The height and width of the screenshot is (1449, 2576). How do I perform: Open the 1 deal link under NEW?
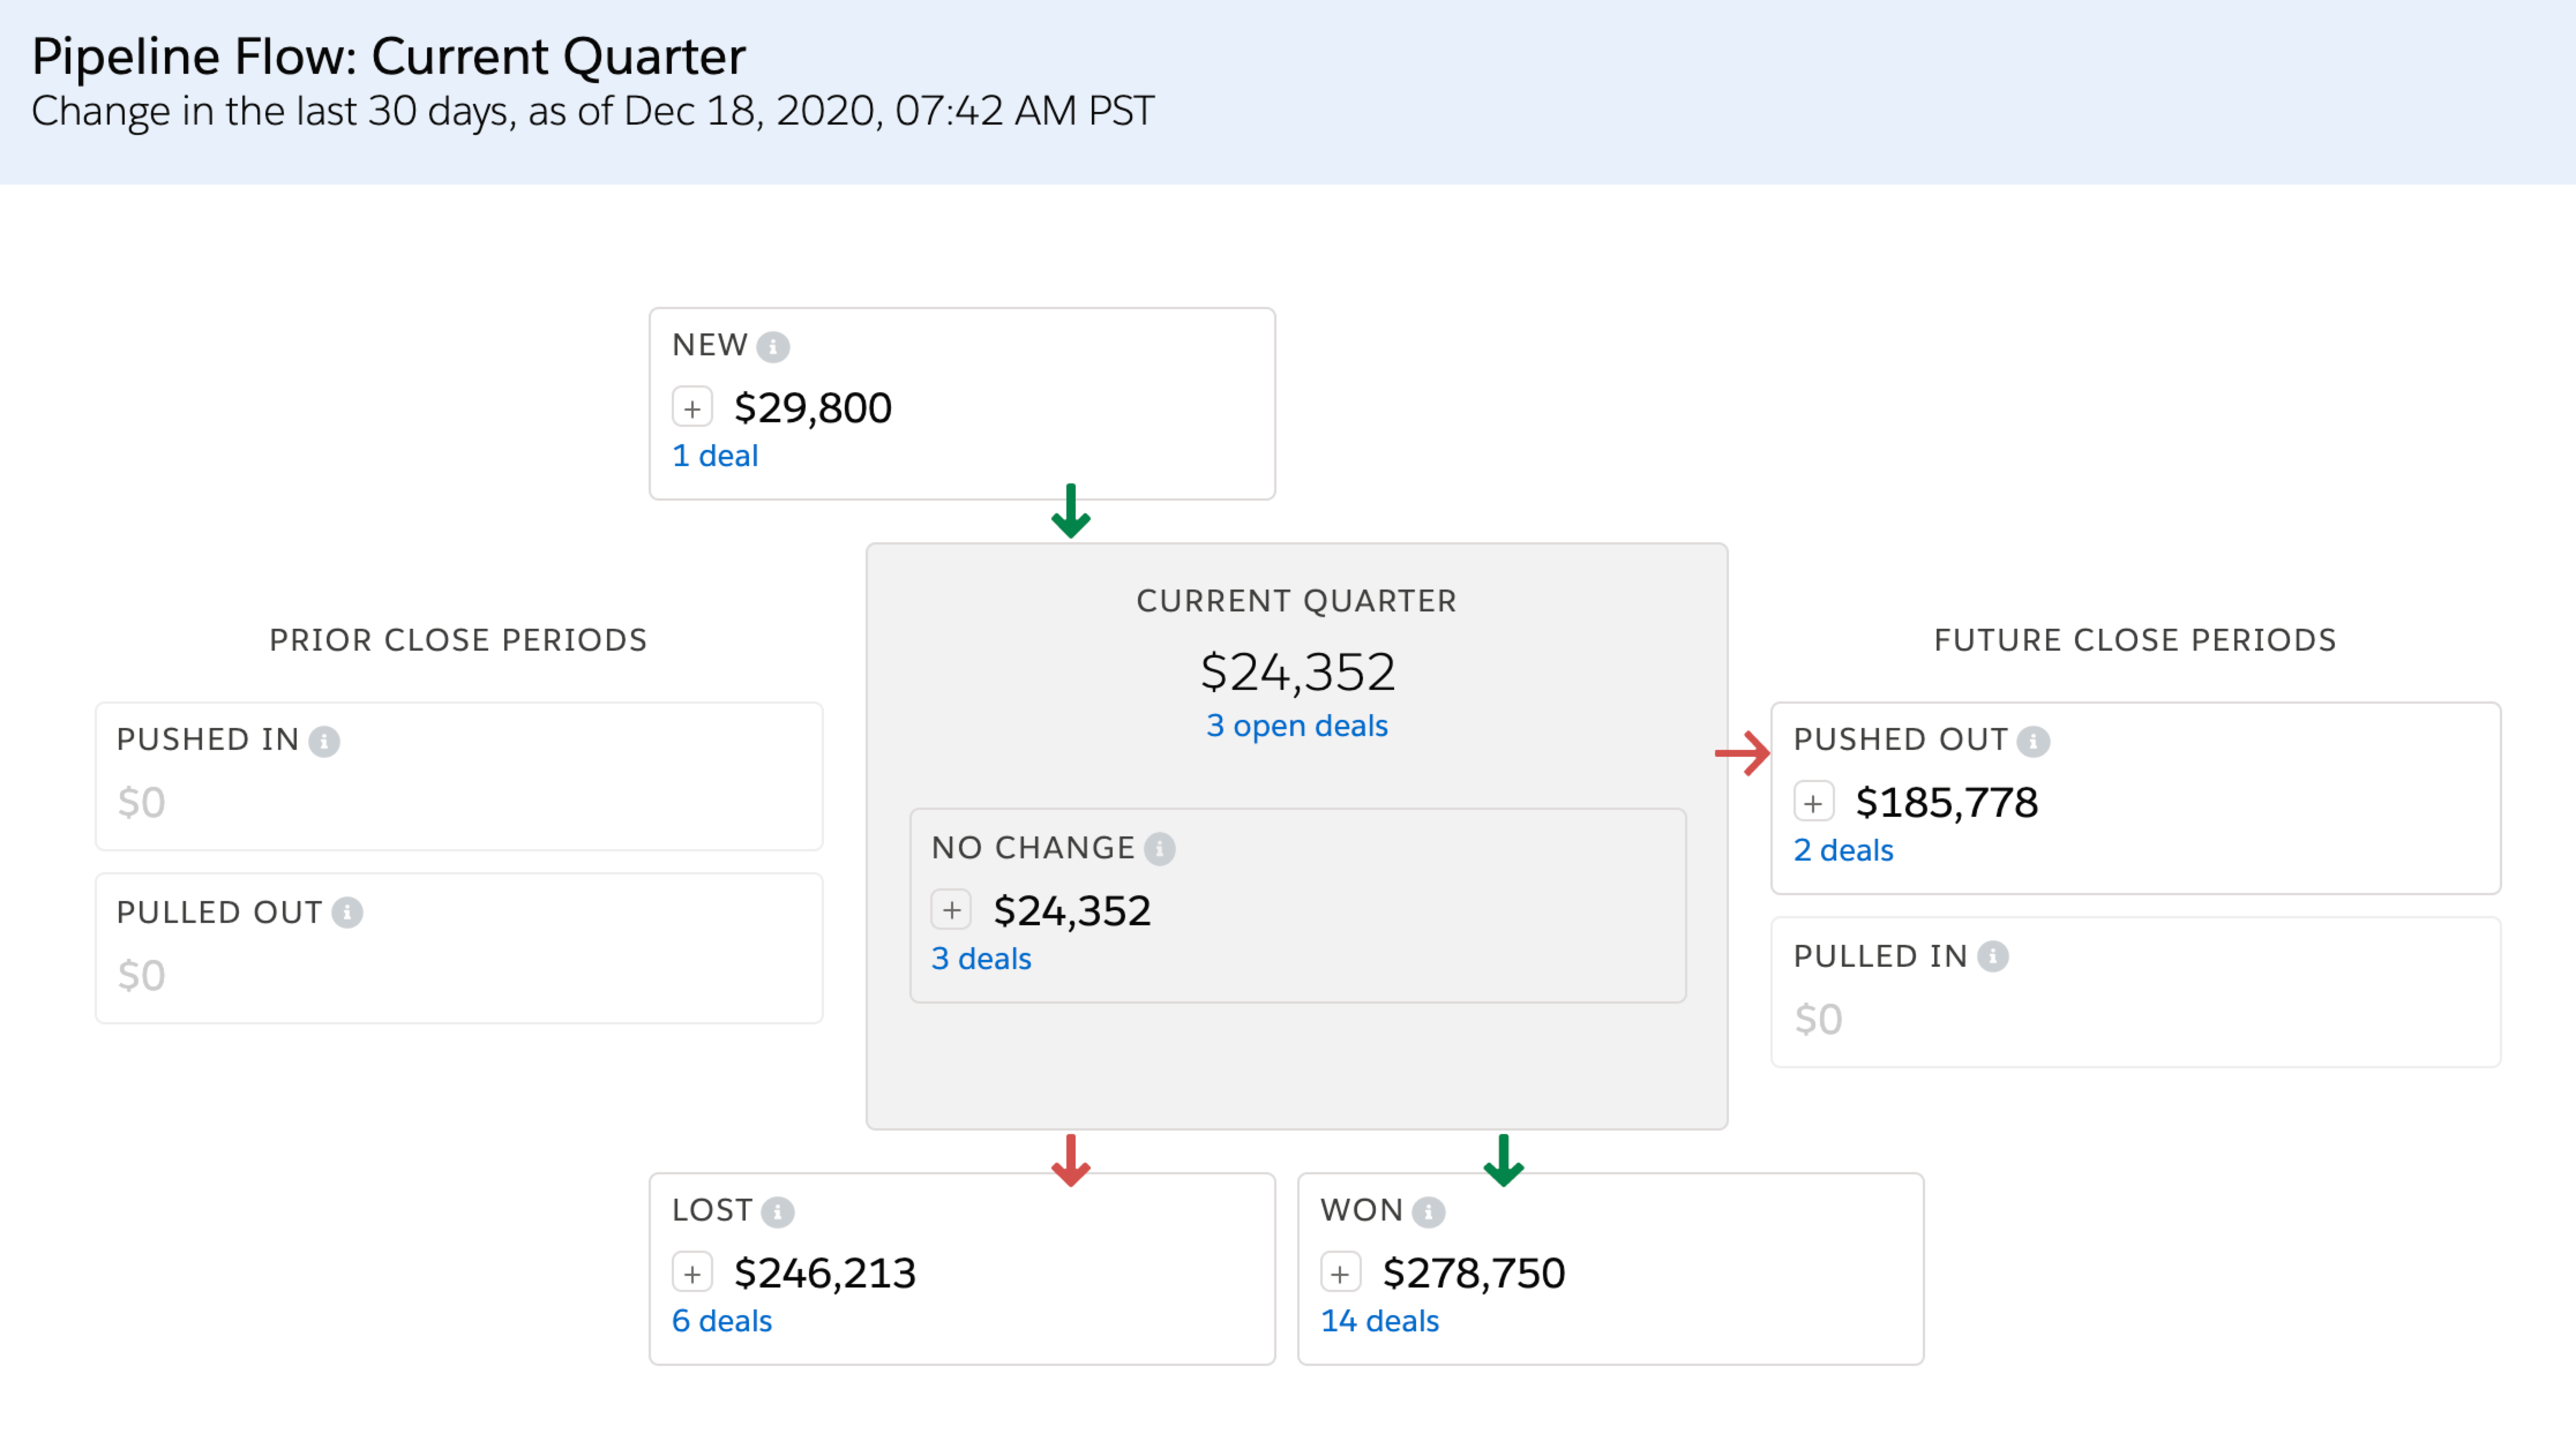click(715, 457)
